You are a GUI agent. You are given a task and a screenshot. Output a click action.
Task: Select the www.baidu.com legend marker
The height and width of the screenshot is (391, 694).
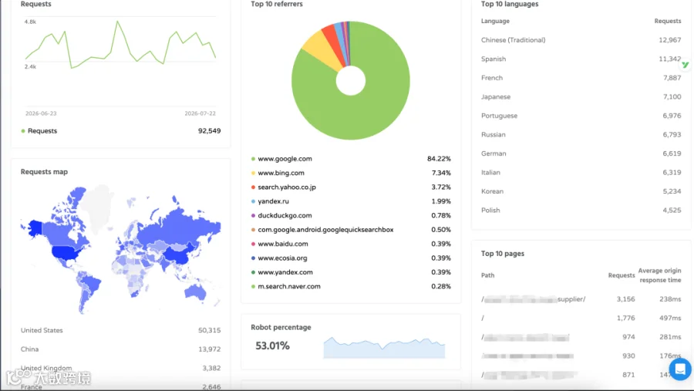pos(253,244)
